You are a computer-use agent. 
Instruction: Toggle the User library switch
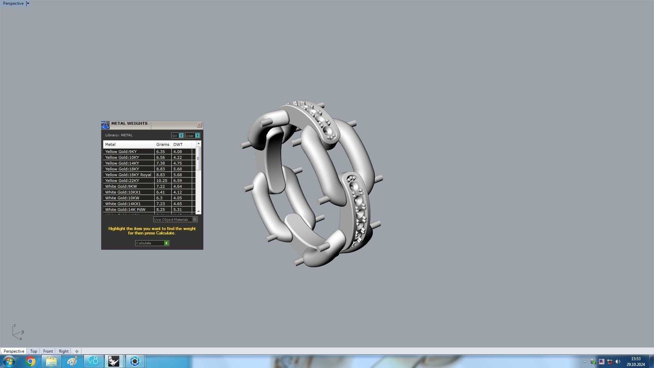(192, 136)
